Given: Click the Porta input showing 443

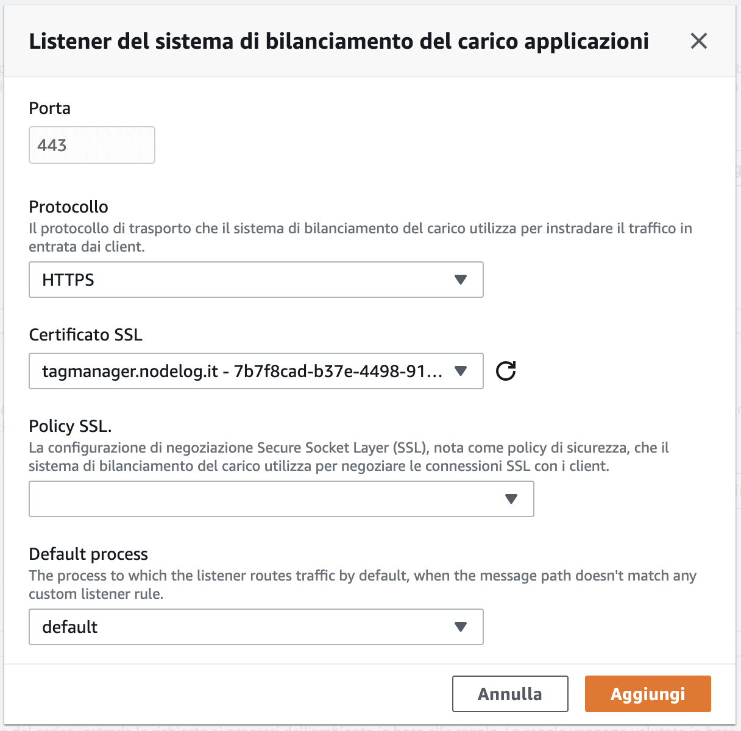Looking at the screenshot, I should coord(91,145).
